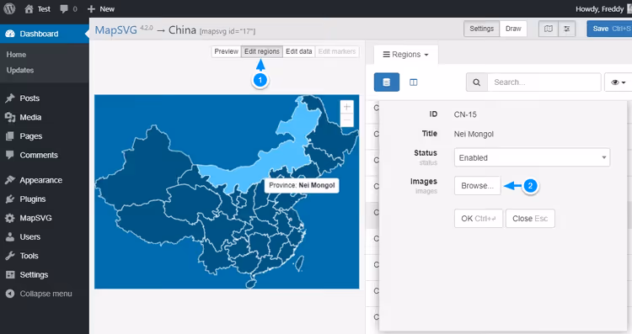This screenshot has height=334, width=632.
Task: Select the Edit markers tab
Action: [337, 51]
